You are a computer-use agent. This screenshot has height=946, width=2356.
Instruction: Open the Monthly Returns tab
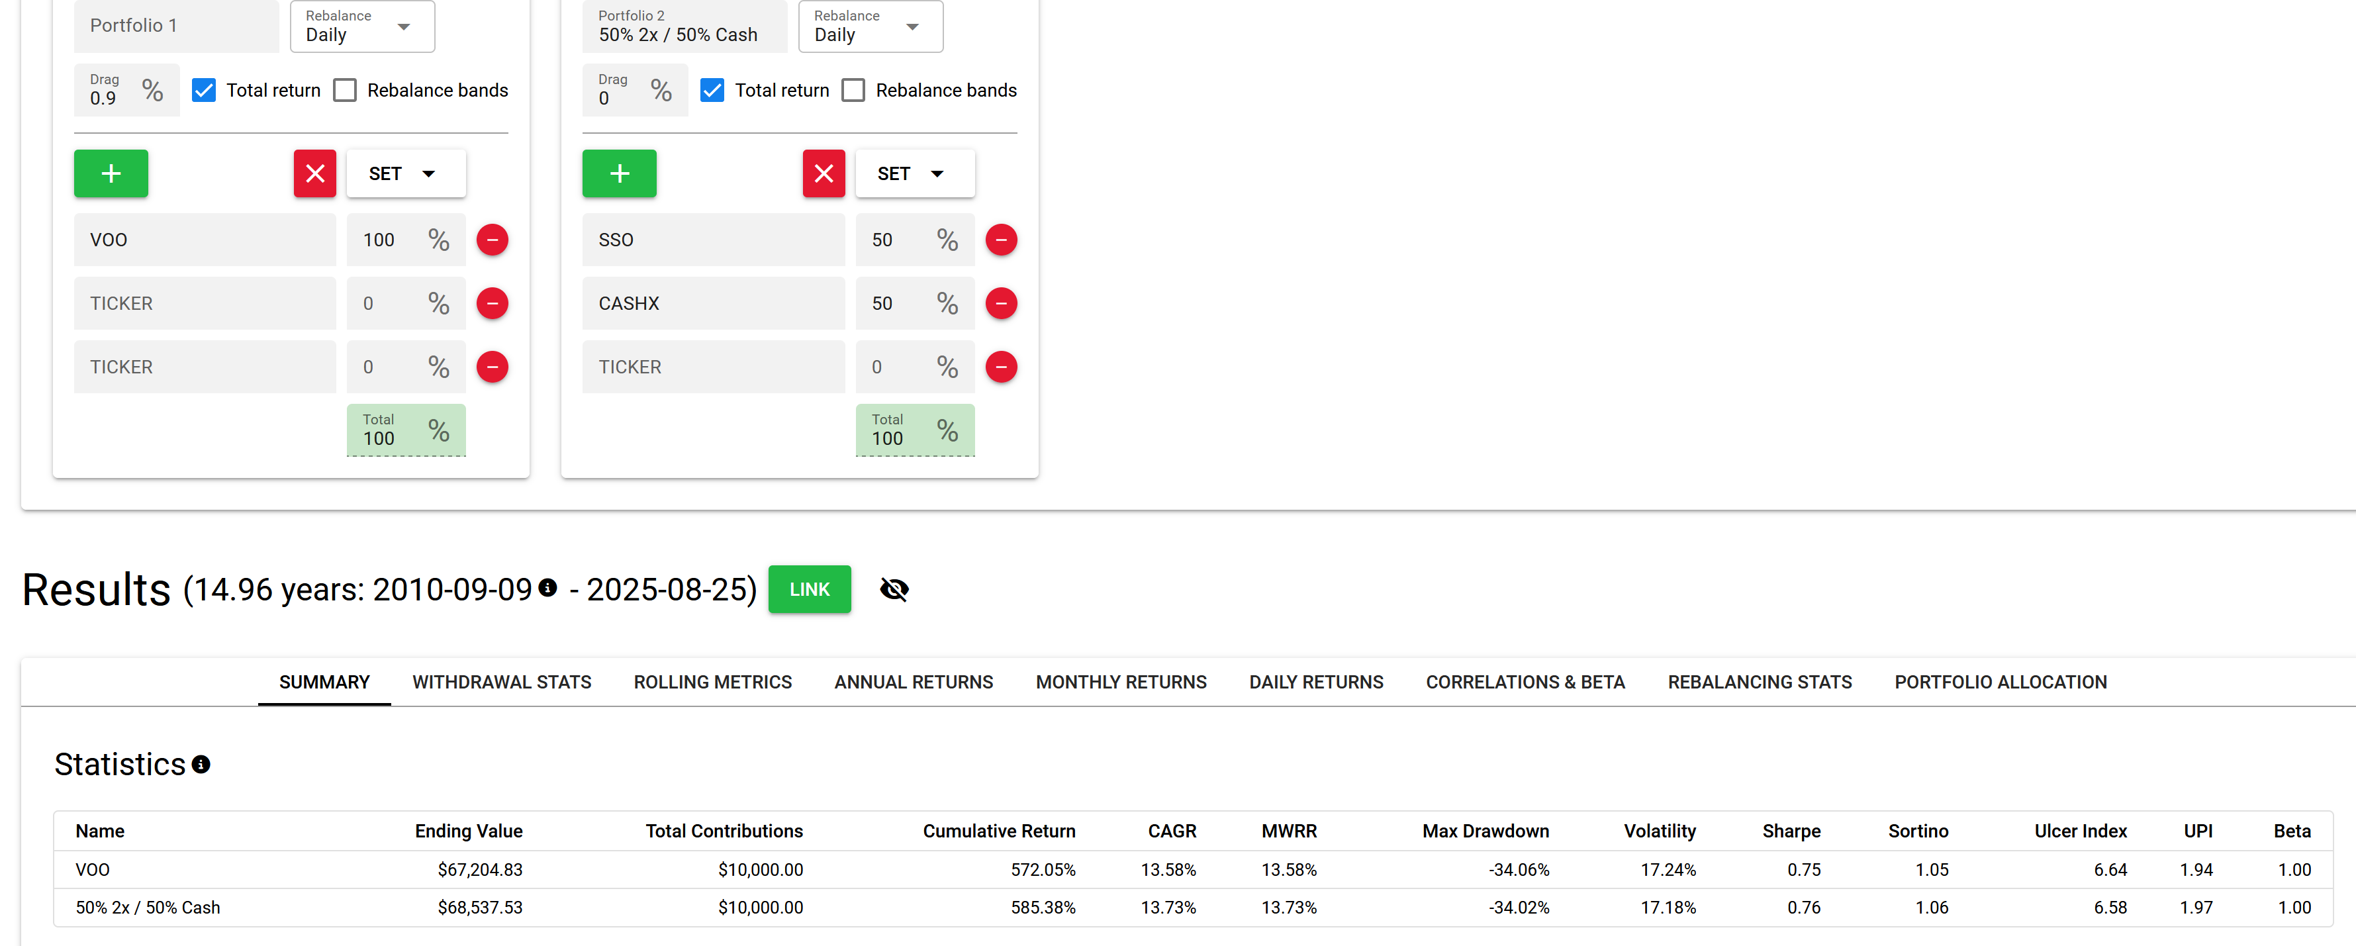pos(1121,682)
